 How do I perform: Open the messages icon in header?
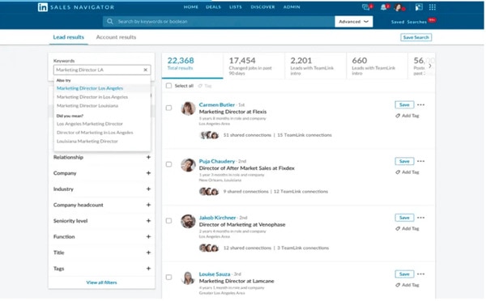(x=366, y=7)
